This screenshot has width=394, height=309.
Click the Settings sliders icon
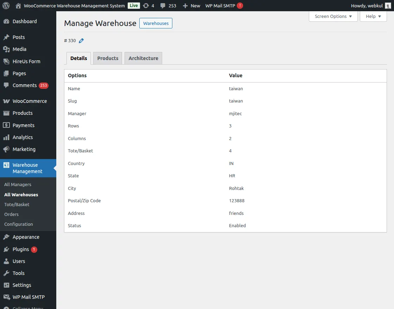point(6,285)
